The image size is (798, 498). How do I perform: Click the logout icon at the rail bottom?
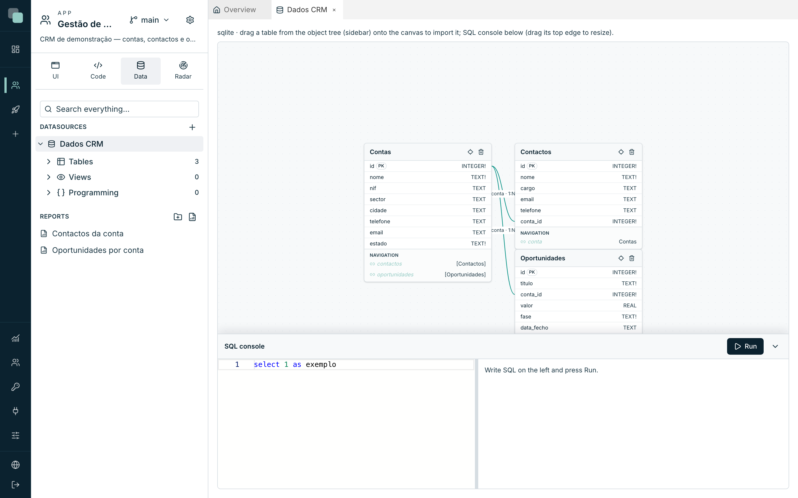pyautogui.click(x=16, y=484)
